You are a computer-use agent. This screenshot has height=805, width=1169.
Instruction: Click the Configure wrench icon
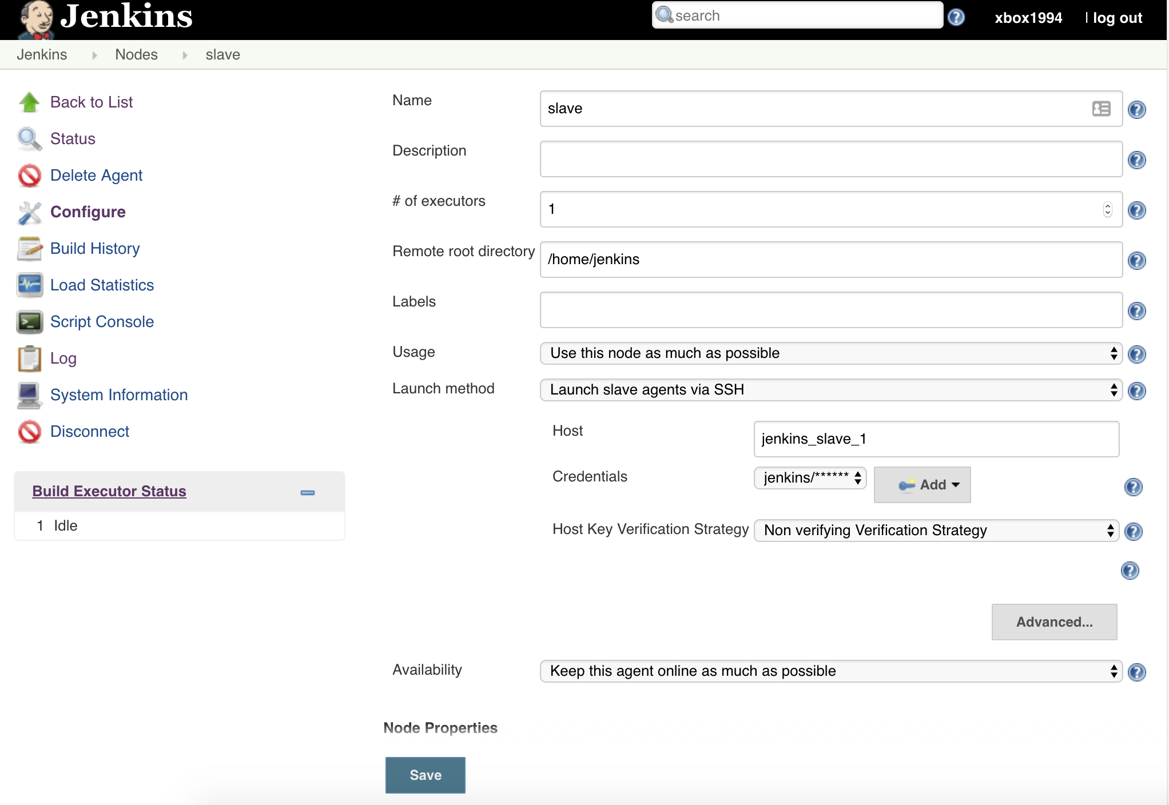29,212
